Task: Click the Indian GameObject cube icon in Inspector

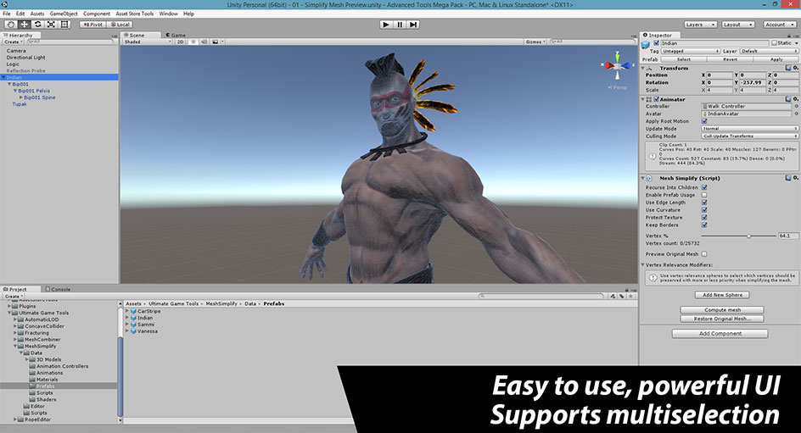Action: (646, 44)
